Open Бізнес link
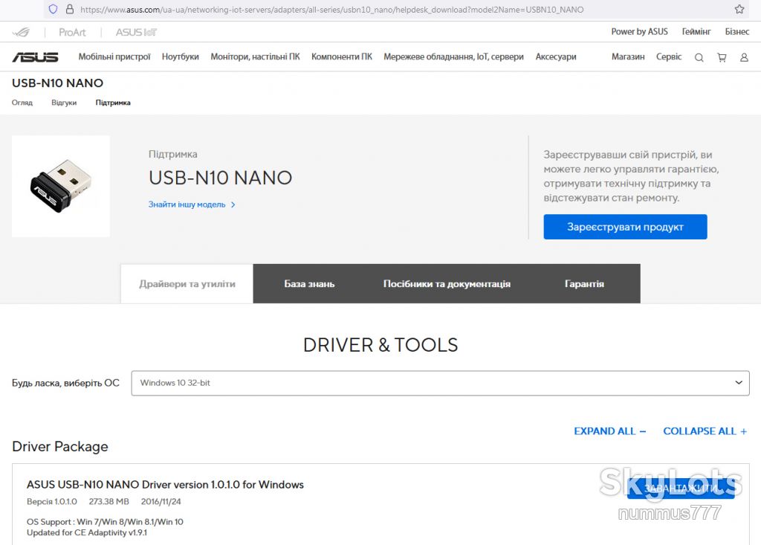 (737, 31)
